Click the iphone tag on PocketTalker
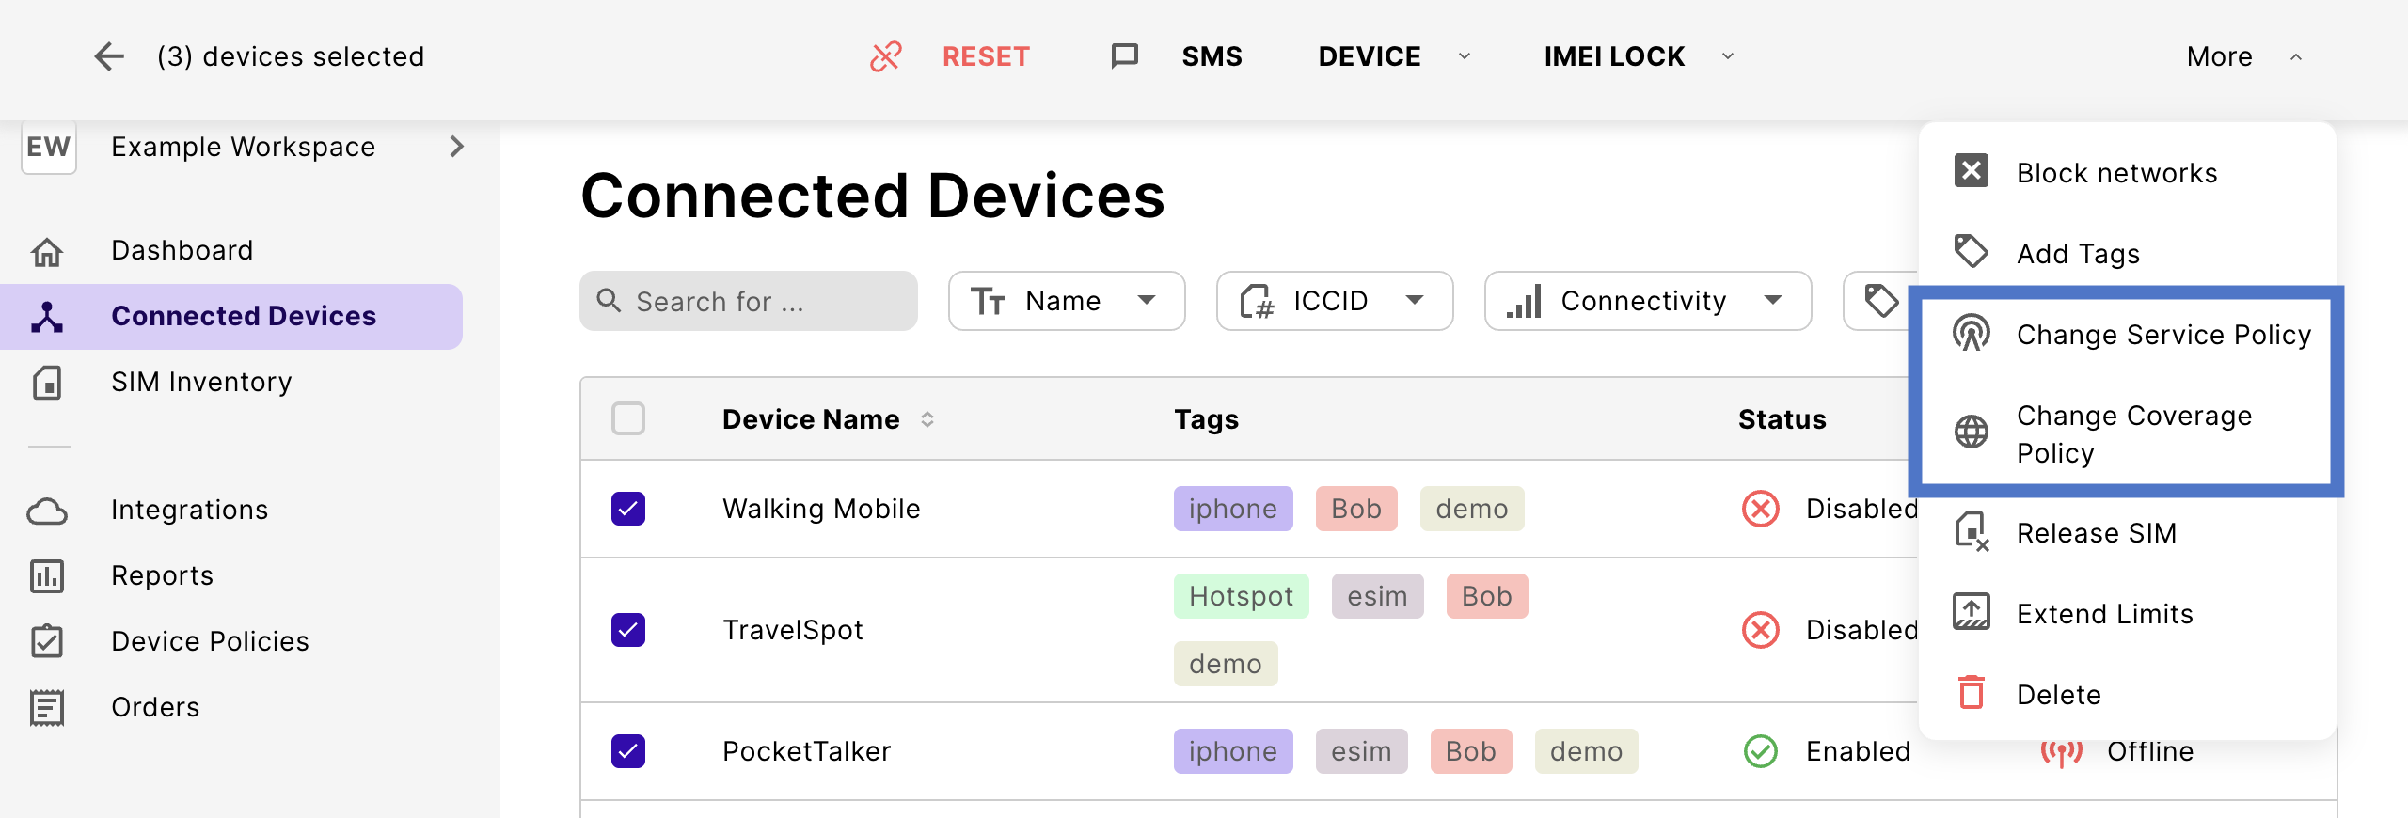 click(1232, 751)
